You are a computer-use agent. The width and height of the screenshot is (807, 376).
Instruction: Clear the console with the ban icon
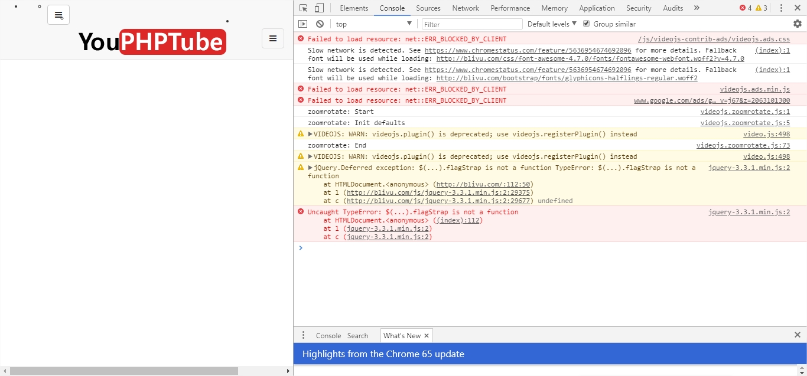(x=320, y=24)
